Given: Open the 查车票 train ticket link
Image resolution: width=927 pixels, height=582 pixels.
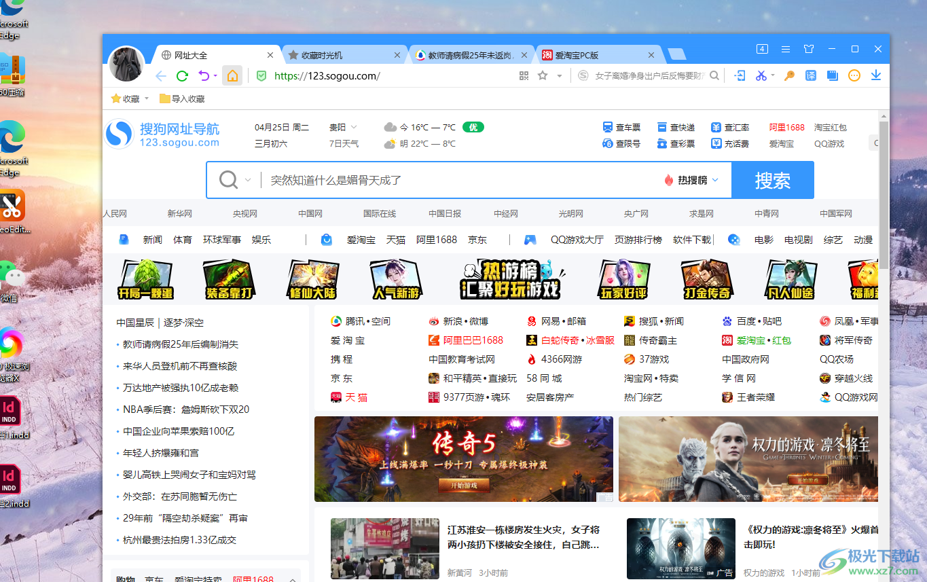Looking at the screenshot, I should pos(621,127).
